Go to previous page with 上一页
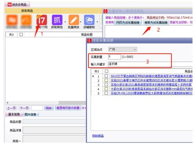Screen dimensions: 196x144 [11, 108]
